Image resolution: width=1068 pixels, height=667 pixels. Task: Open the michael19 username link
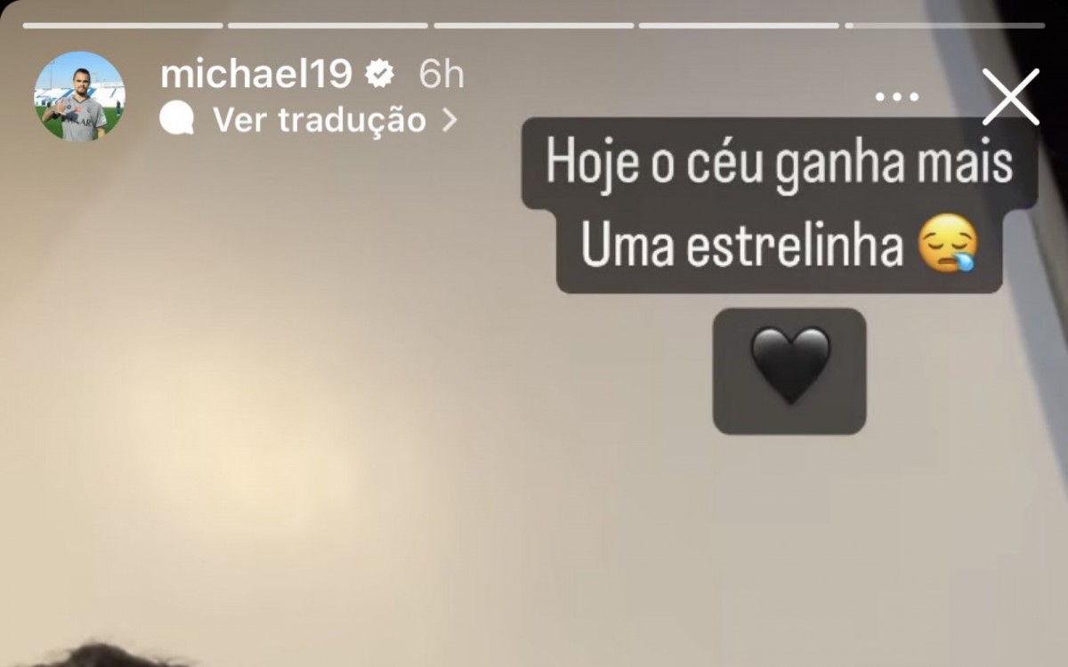coord(257,75)
